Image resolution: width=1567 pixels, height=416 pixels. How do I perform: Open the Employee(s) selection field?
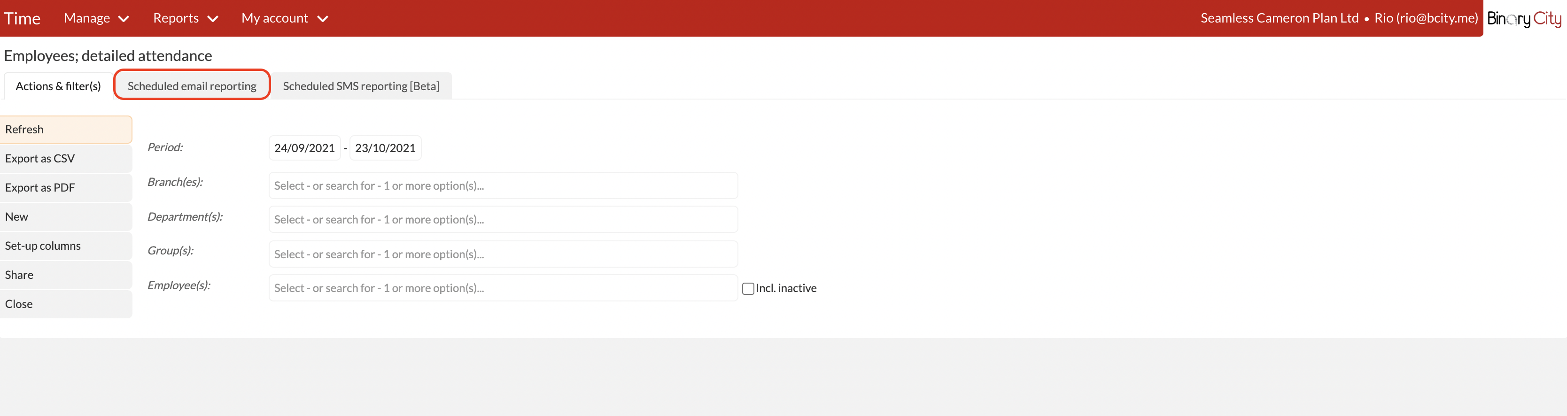point(503,288)
